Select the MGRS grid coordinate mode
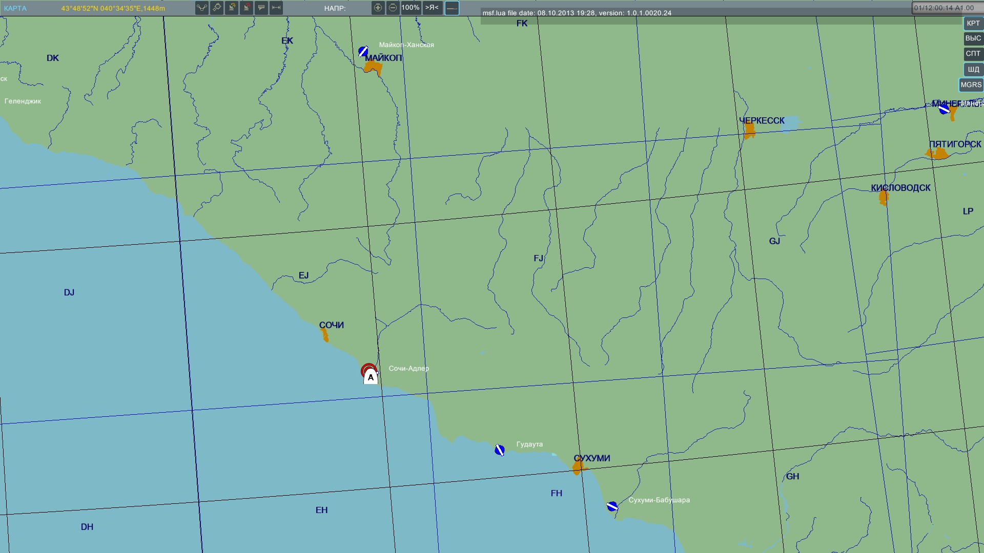The width and height of the screenshot is (984, 553). 971,85
